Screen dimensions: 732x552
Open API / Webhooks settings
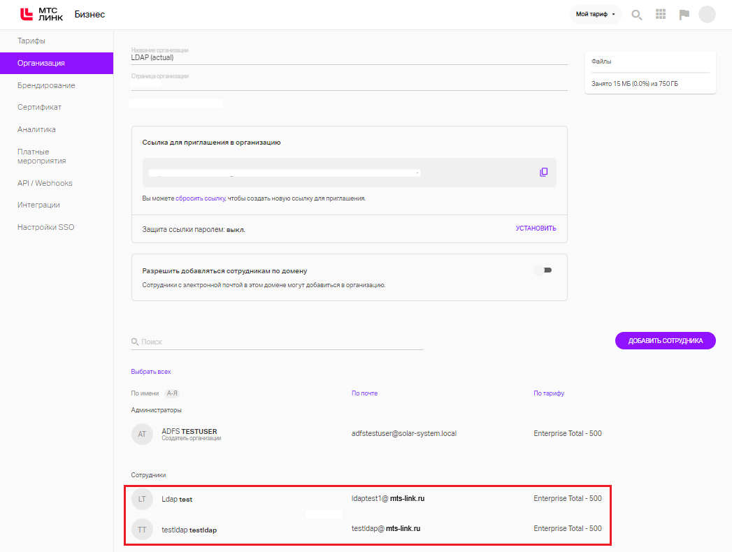45,183
